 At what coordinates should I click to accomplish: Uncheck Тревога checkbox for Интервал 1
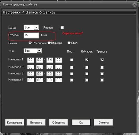[102, 60]
